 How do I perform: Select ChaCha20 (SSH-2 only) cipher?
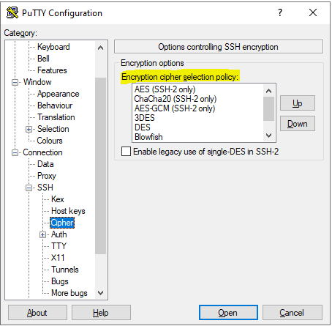(176, 99)
